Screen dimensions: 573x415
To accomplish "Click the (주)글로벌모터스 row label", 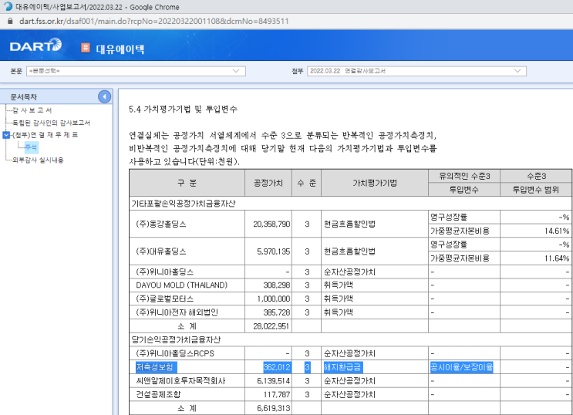I will pos(164,299).
